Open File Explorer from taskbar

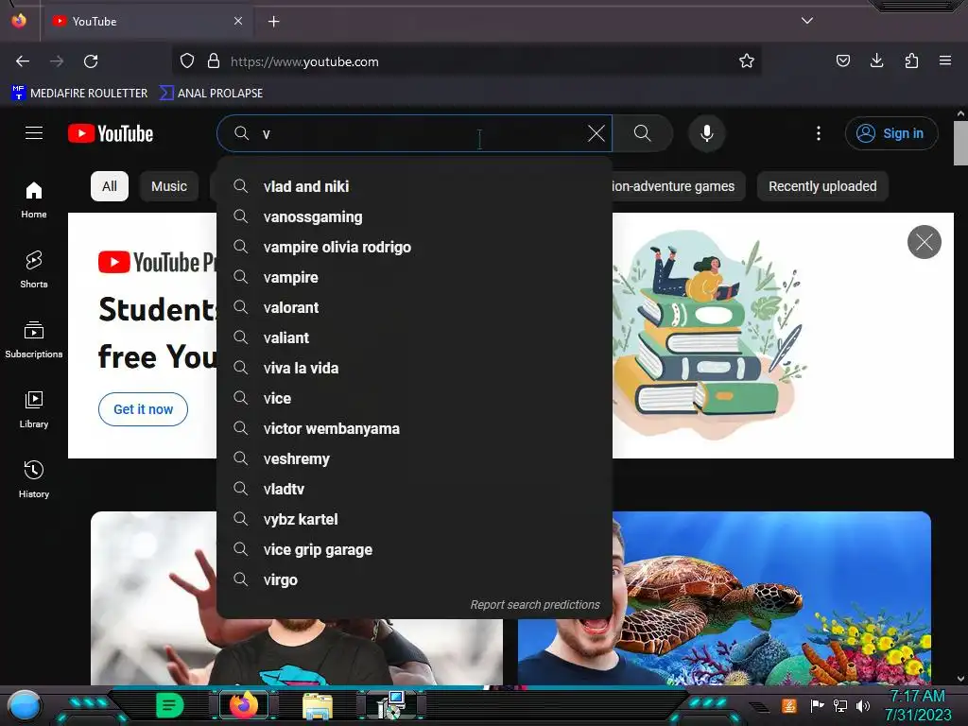[318, 706]
